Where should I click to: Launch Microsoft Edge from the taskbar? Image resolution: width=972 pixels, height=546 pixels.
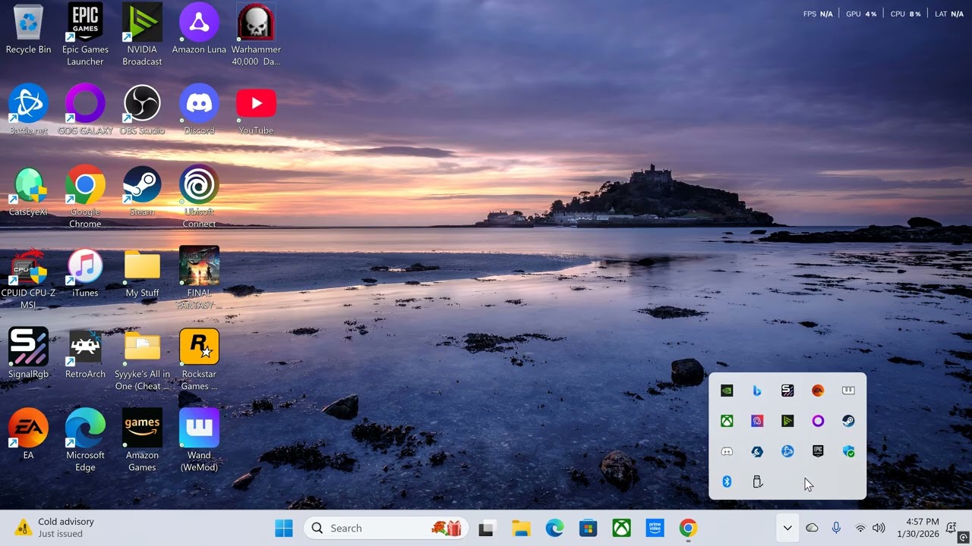(x=554, y=528)
